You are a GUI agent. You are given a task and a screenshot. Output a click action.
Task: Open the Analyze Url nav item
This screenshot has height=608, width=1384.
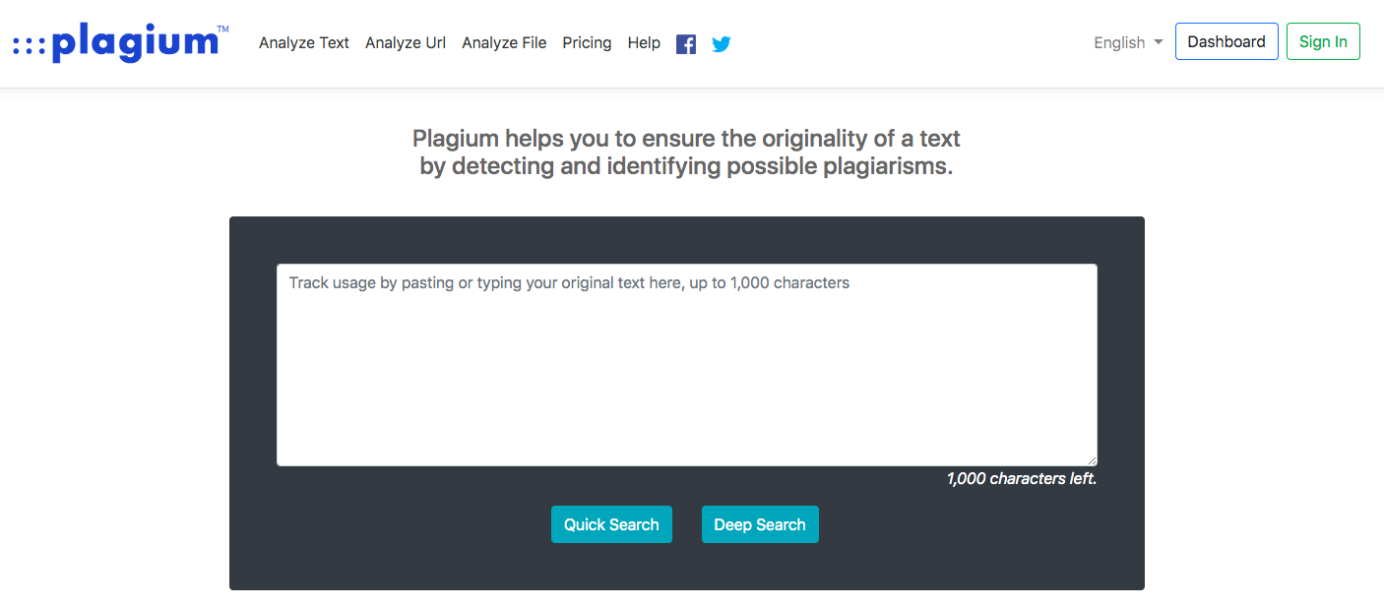coord(406,42)
